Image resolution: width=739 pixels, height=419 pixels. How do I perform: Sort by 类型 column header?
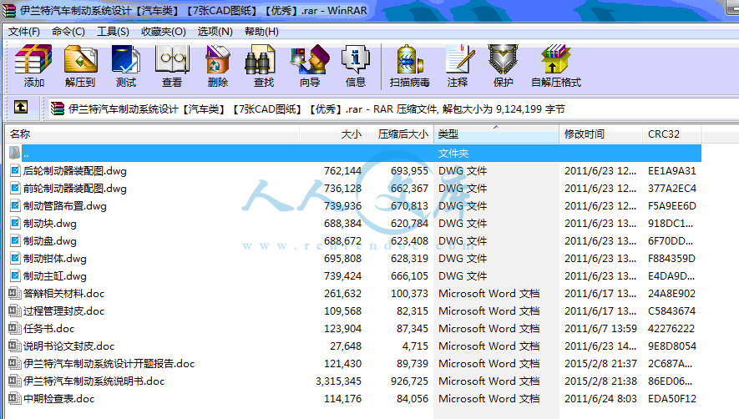click(x=496, y=134)
